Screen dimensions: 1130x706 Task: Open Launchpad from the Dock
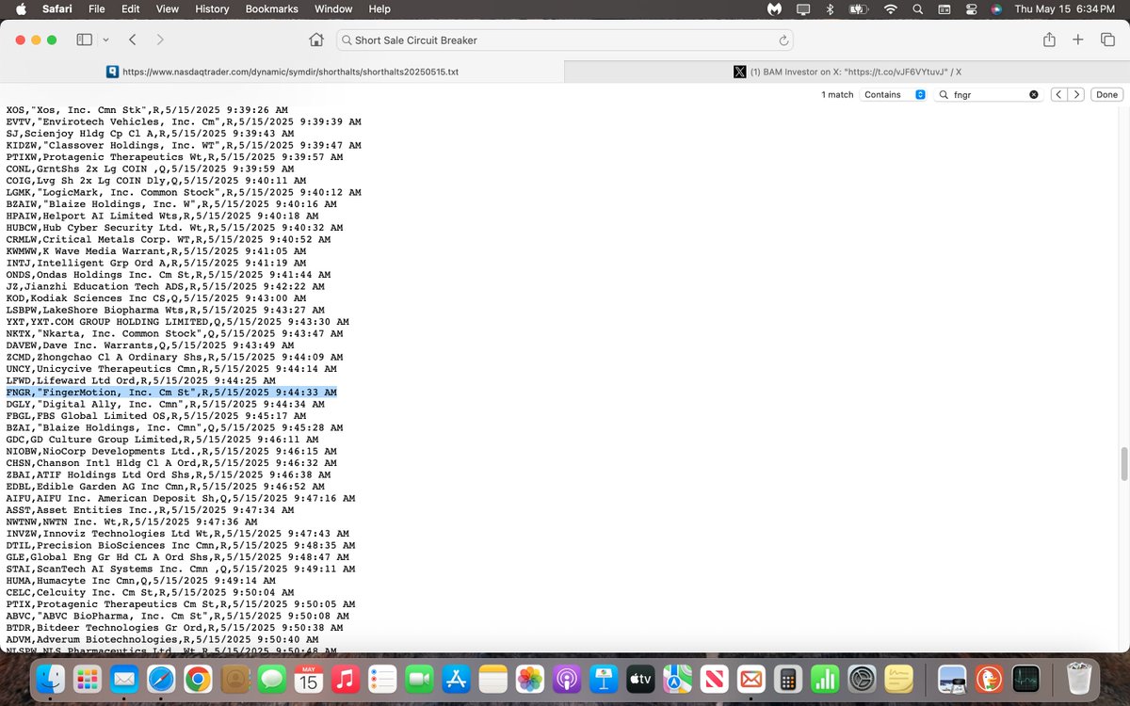(x=89, y=679)
